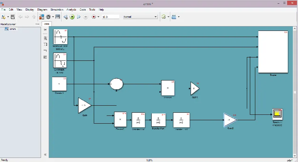
Task: Open the Model Explorer icon
Action: (x=58, y=17)
